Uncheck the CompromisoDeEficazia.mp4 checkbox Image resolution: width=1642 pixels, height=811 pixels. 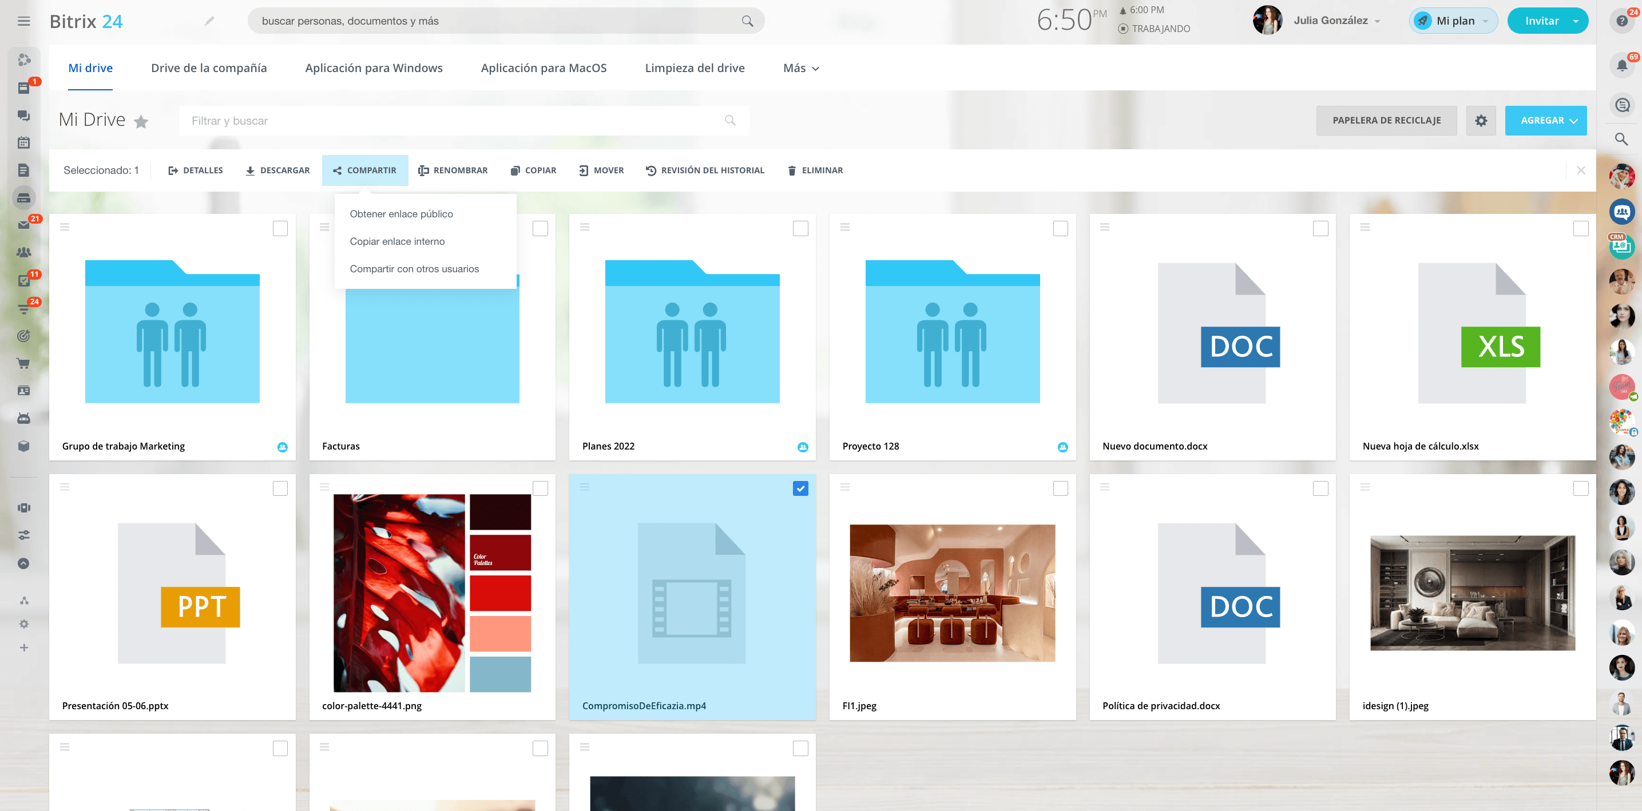click(x=800, y=488)
